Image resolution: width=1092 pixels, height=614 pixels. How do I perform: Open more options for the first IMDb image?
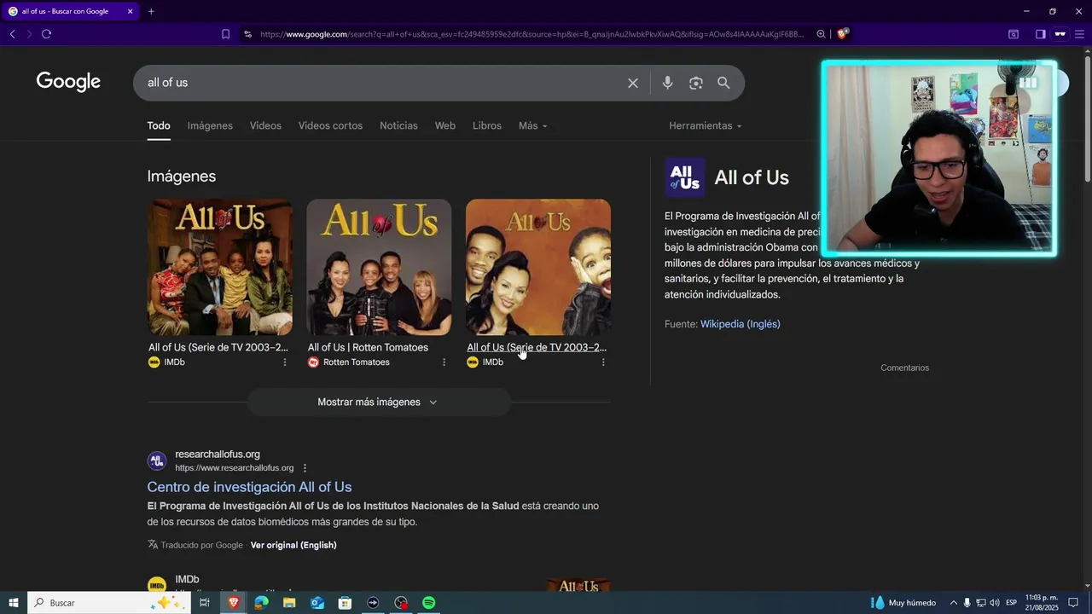coord(285,362)
